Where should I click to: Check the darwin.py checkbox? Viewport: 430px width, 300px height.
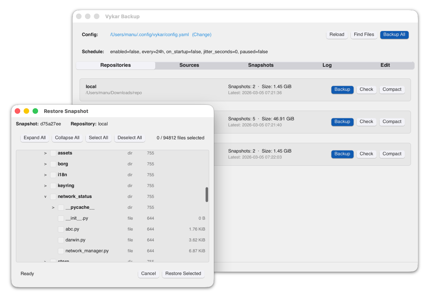click(x=61, y=240)
